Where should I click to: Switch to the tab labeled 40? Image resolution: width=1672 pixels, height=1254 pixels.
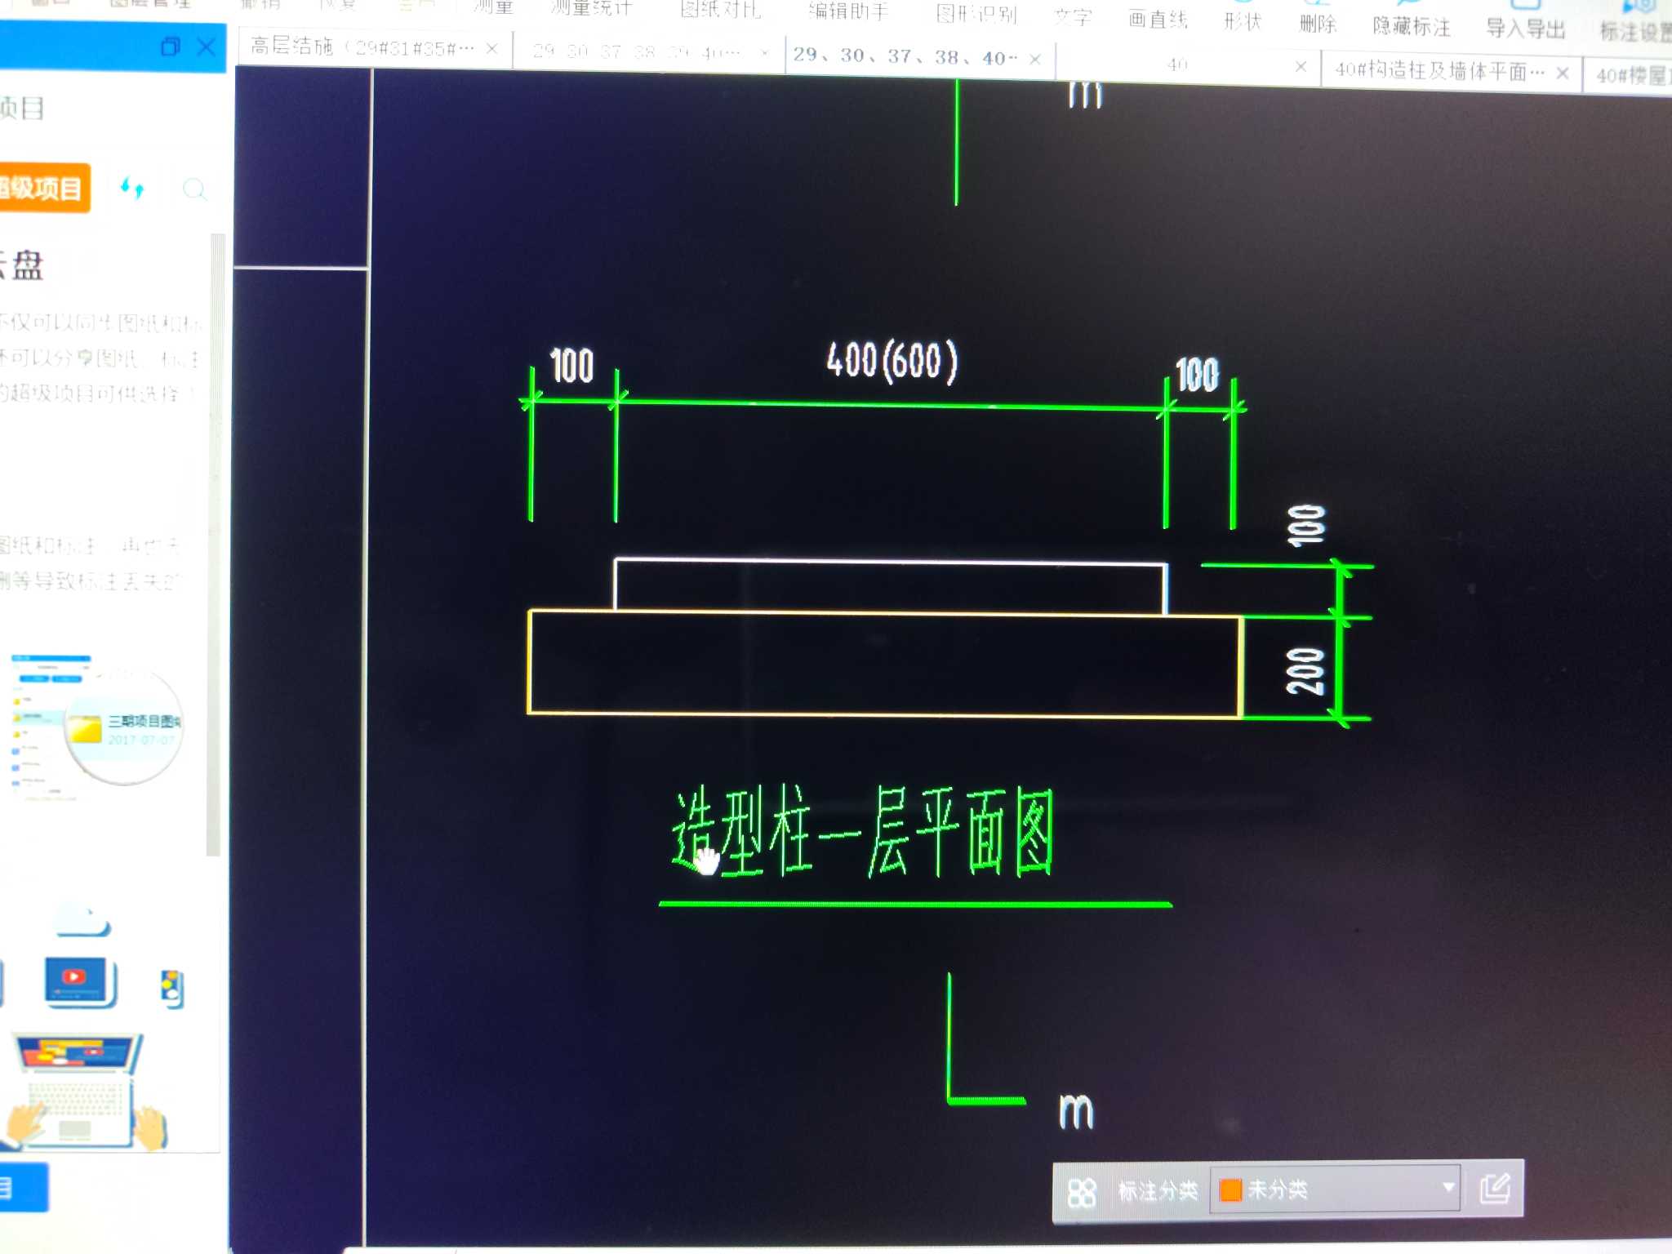1176,64
